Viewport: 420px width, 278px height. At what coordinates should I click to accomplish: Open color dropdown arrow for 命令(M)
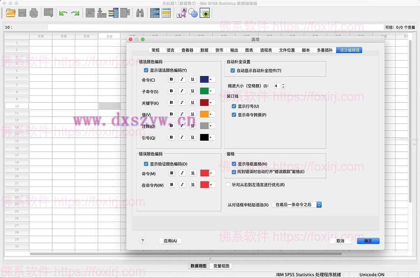(211, 173)
